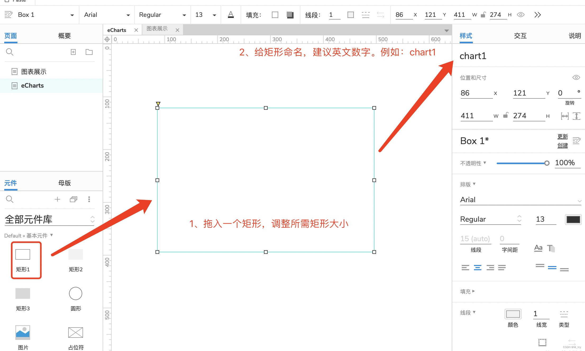Toggle visibility eye in 位置和尺寸 section
585x351 pixels.
click(x=576, y=78)
